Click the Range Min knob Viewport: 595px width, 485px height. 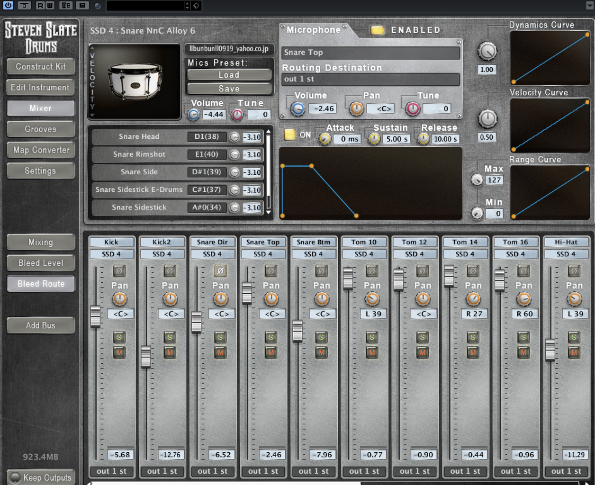click(x=477, y=214)
